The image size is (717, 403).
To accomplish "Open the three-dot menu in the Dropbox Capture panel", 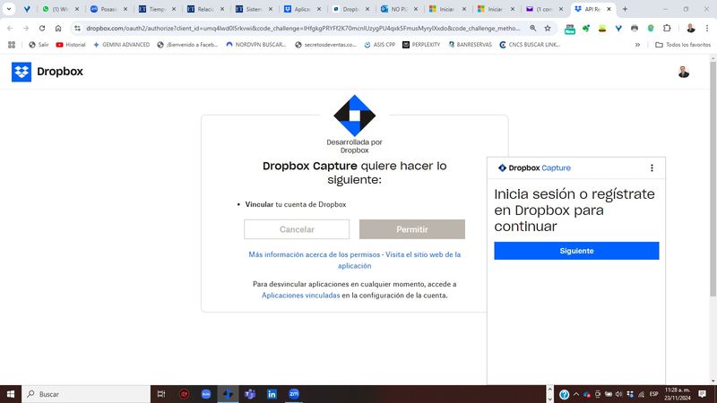I will pyautogui.click(x=652, y=167).
